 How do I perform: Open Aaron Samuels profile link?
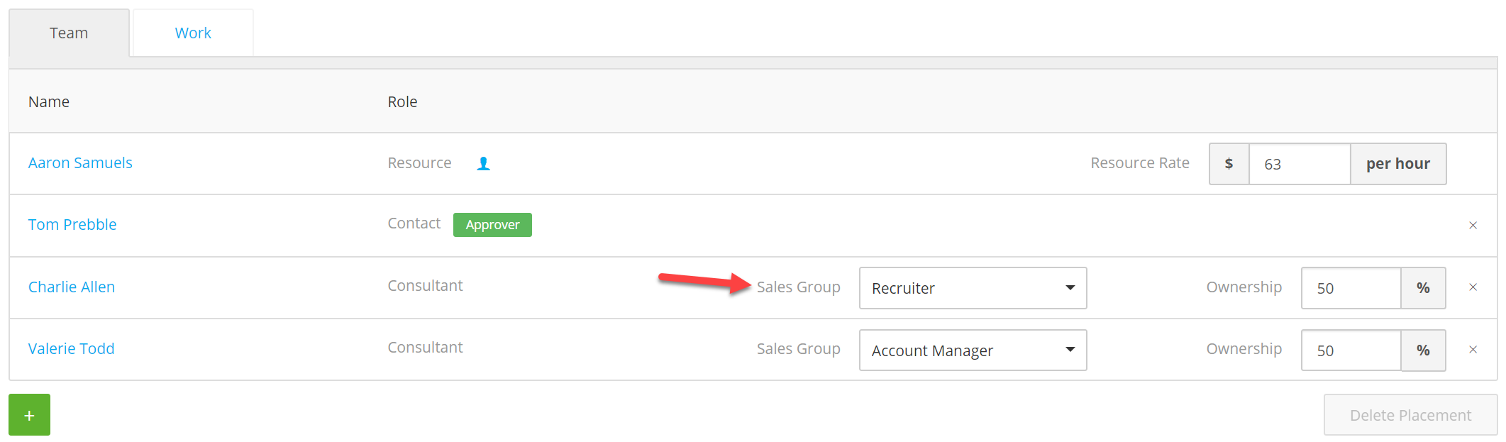(x=80, y=162)
